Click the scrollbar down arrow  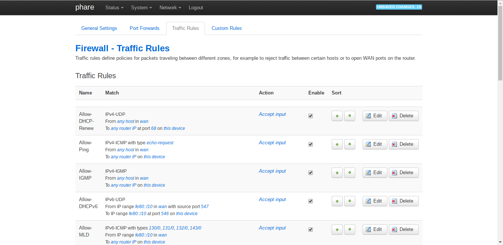(x=500, y=242)
